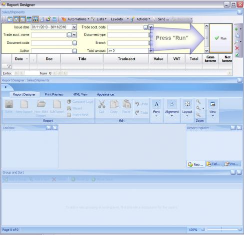Click the page document icon in the top toolbar
This screenshot has height=235, width=244.
42,19
